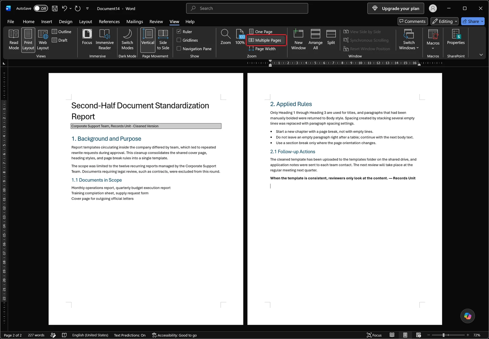This screenshot has height=339, width=489.
Task: Redo the last action
Action: (78, 9)
